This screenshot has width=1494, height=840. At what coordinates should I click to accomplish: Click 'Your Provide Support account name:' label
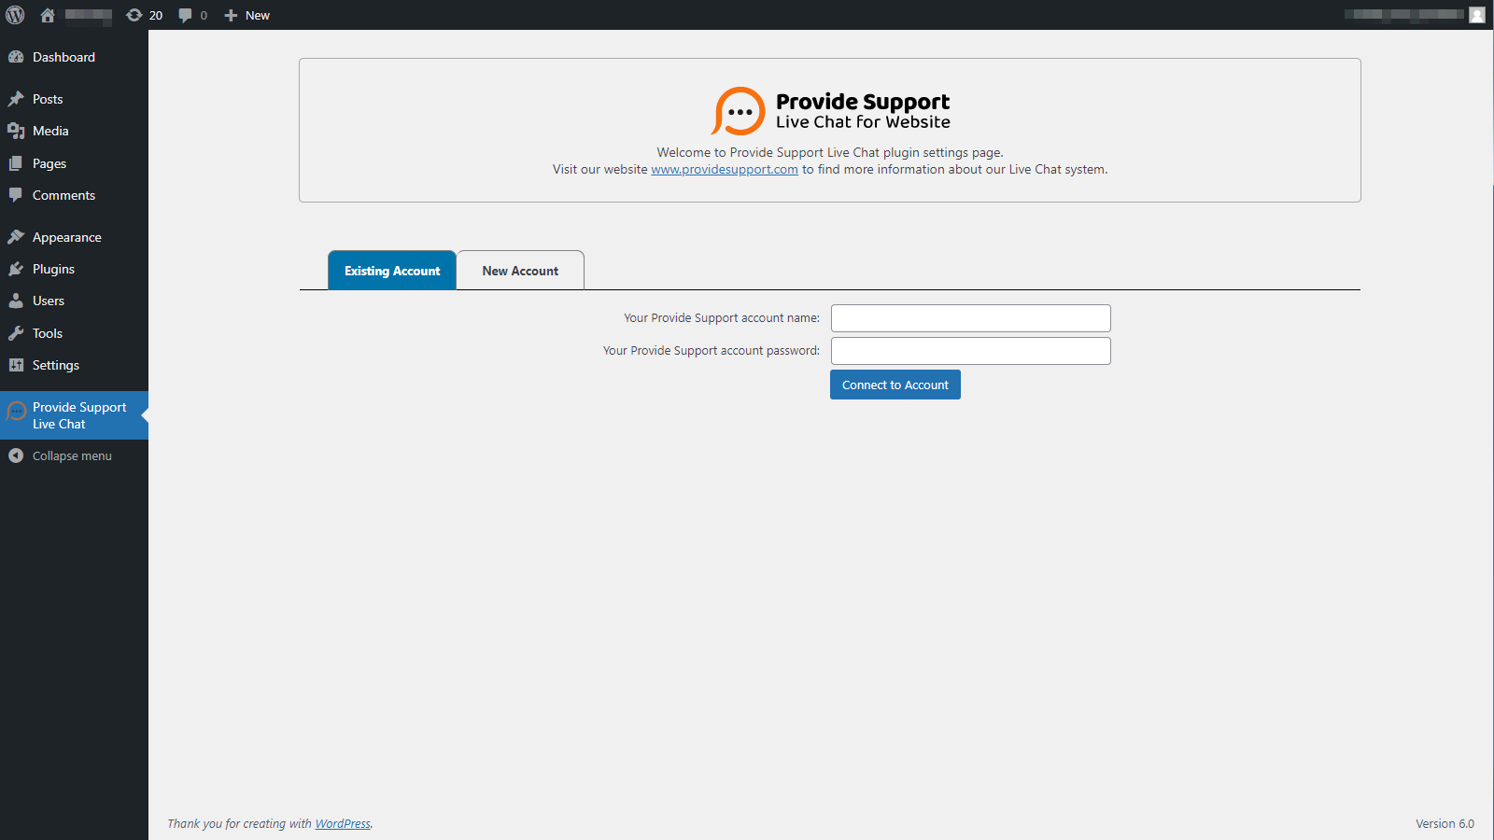[722, 318]
